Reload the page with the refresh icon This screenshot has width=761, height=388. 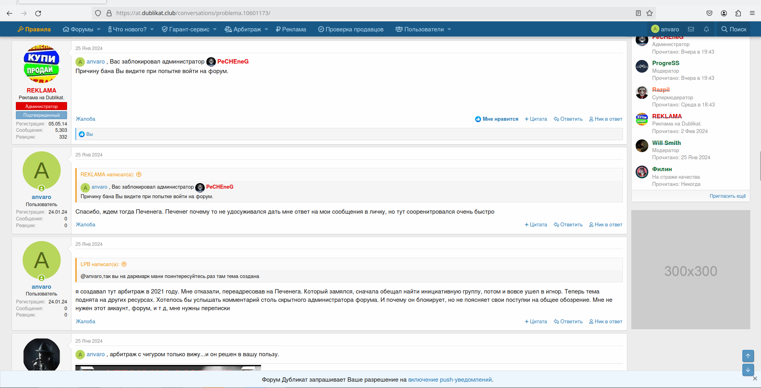(38, 13)
